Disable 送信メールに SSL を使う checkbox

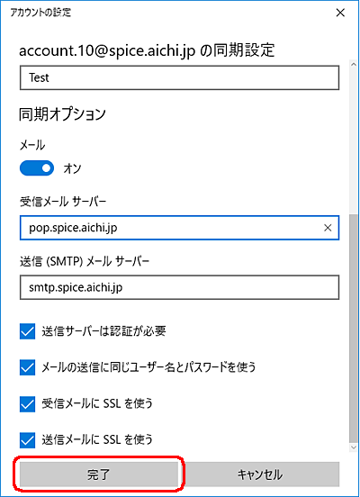coord(28,440)
